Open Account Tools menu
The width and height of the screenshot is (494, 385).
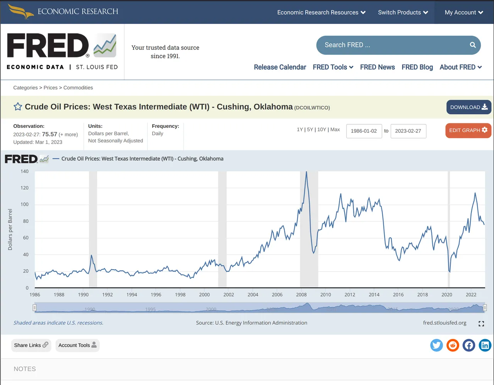[x=78, y=345]
